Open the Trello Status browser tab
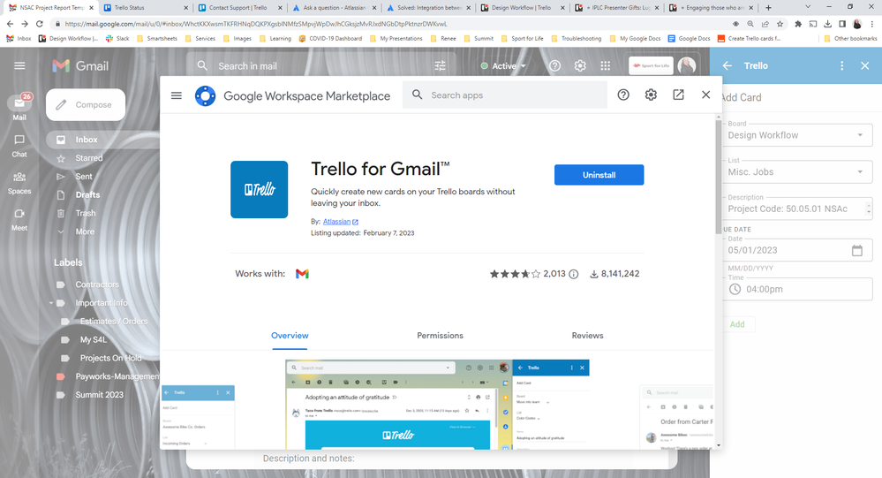Image resolution: width=882 pixels, height=478 pixels. tap(144, 8)
